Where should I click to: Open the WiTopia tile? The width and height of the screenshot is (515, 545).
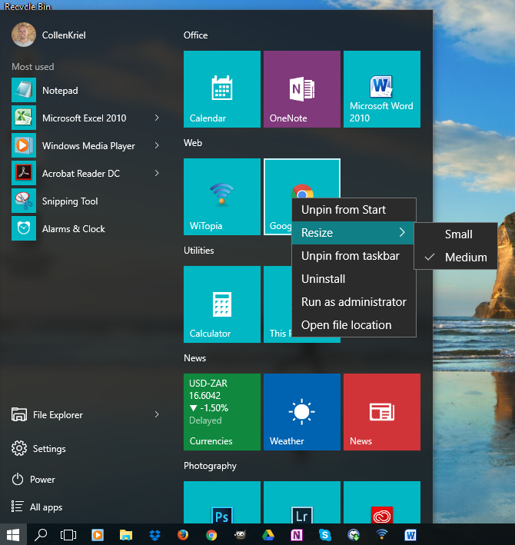[221, 197]
